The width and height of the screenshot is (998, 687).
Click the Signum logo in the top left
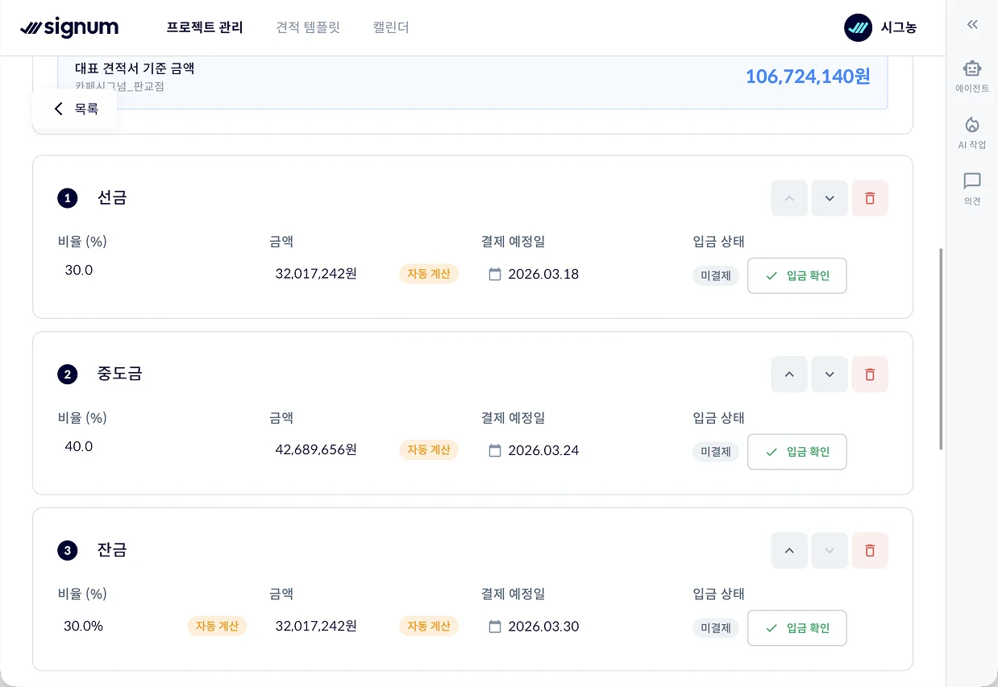tap(69, 27)
